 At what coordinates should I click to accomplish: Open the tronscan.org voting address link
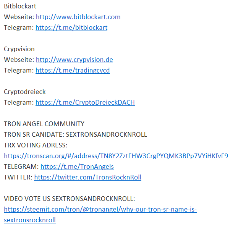[x=116, y=156]
